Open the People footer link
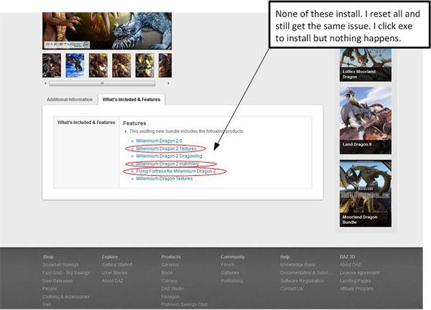Screen dimensions: 431x310 [50, 288]
